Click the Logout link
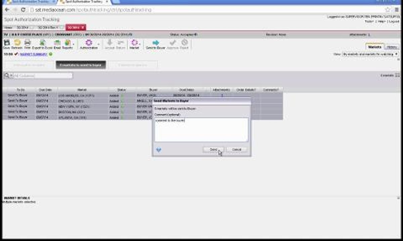Screen dimensions: 403x241 (394, 21)
